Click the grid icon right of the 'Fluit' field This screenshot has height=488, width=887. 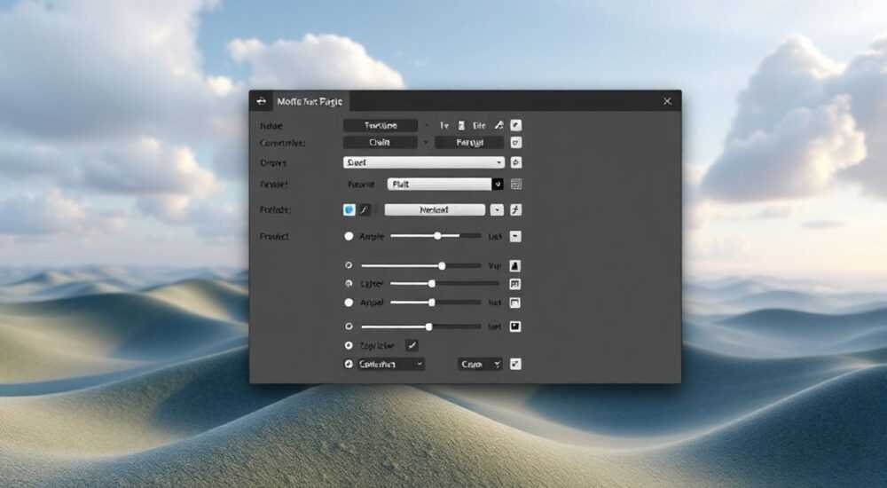click(516, 184)
